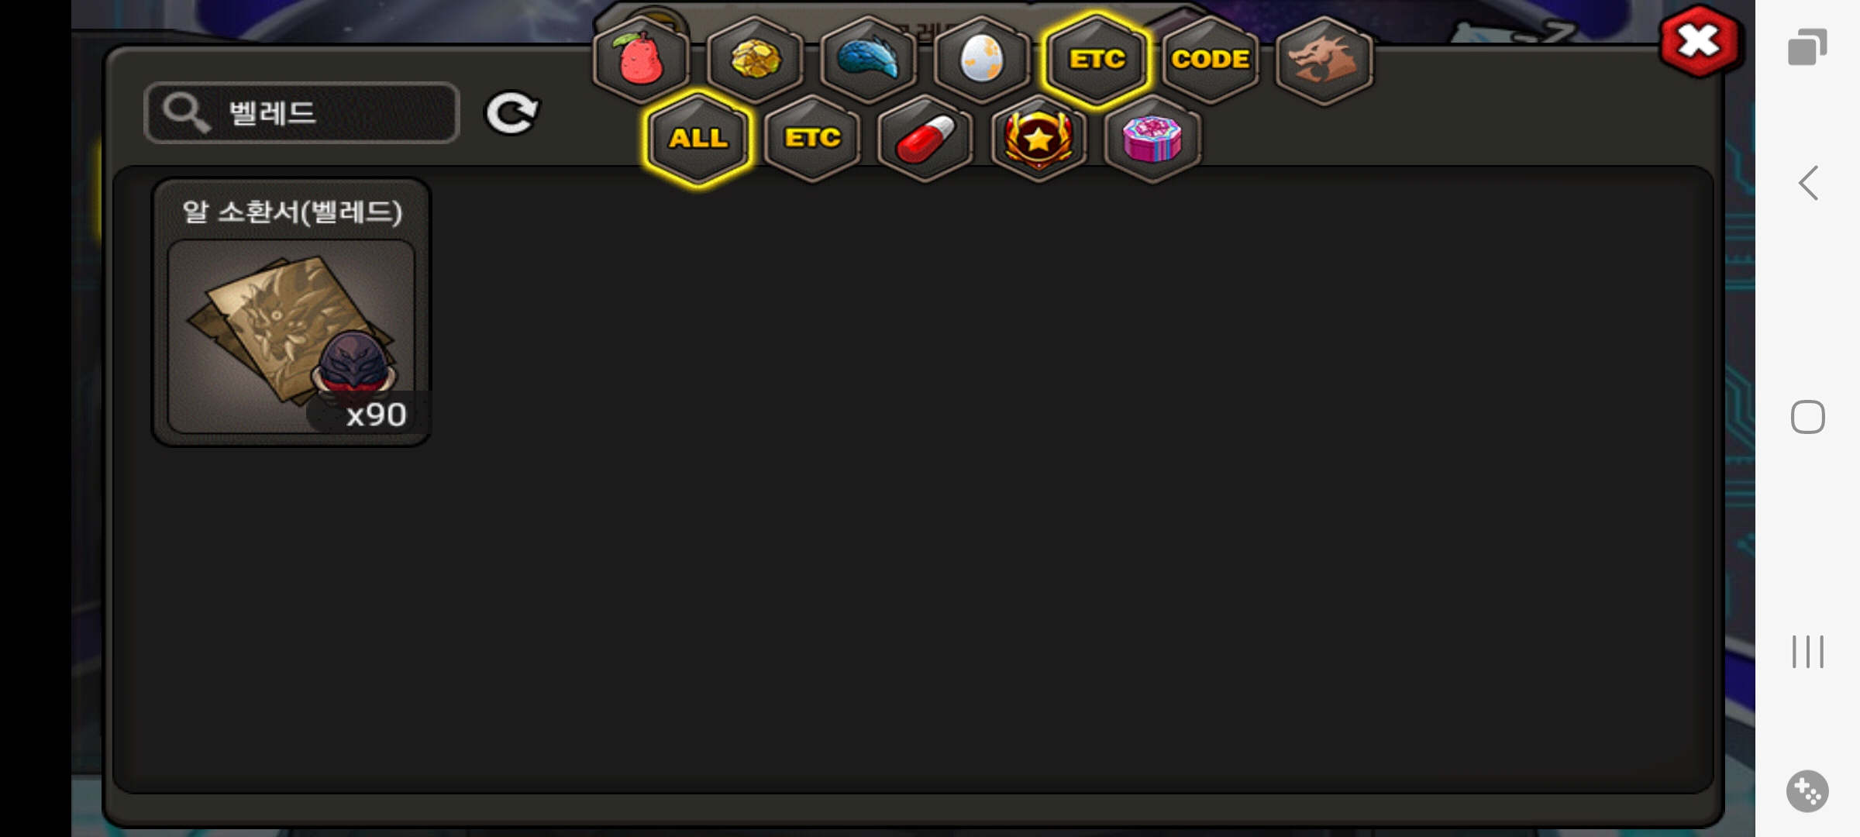Filter by pink gift box items
Image resolution: width=1860 pixels, height=837 pixels.
[1152, 139]
